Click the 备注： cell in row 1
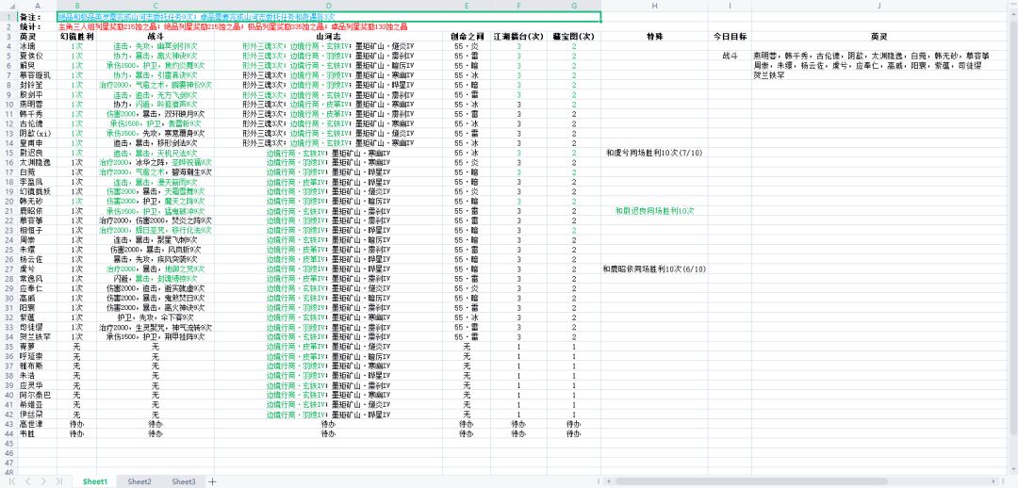 (37, 16)
